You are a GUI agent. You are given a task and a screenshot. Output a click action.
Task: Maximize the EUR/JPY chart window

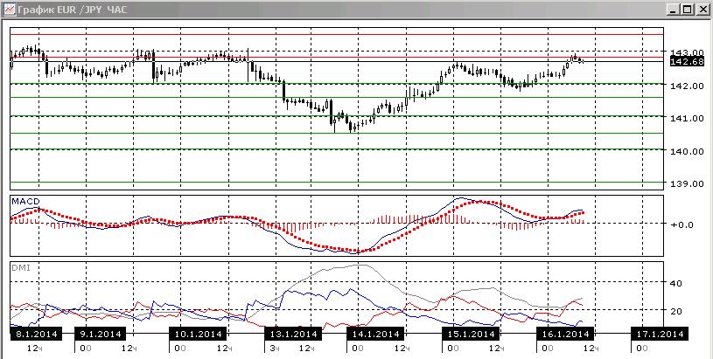[x=688, y=9]
